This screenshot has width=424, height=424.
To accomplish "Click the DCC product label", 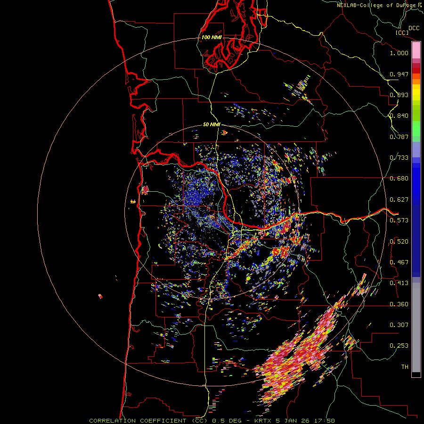I will pos(414,28).
